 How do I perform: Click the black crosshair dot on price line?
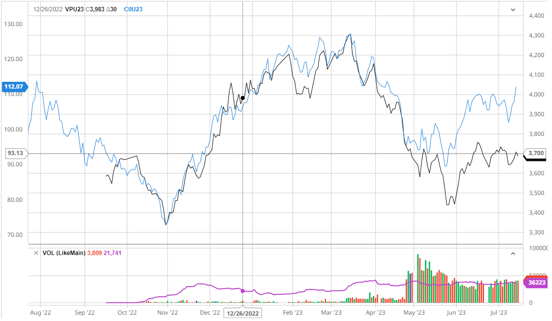pyautogui.click(x=242, y=98)
